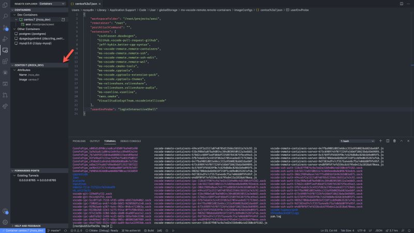The image size is (414, 233).
Task: Switch to the DEBUG CONSOLE tab
Action: click(x=130, y=141)
